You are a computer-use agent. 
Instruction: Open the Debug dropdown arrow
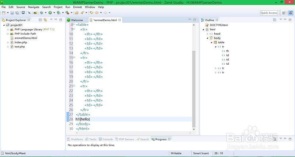[45, 13]
